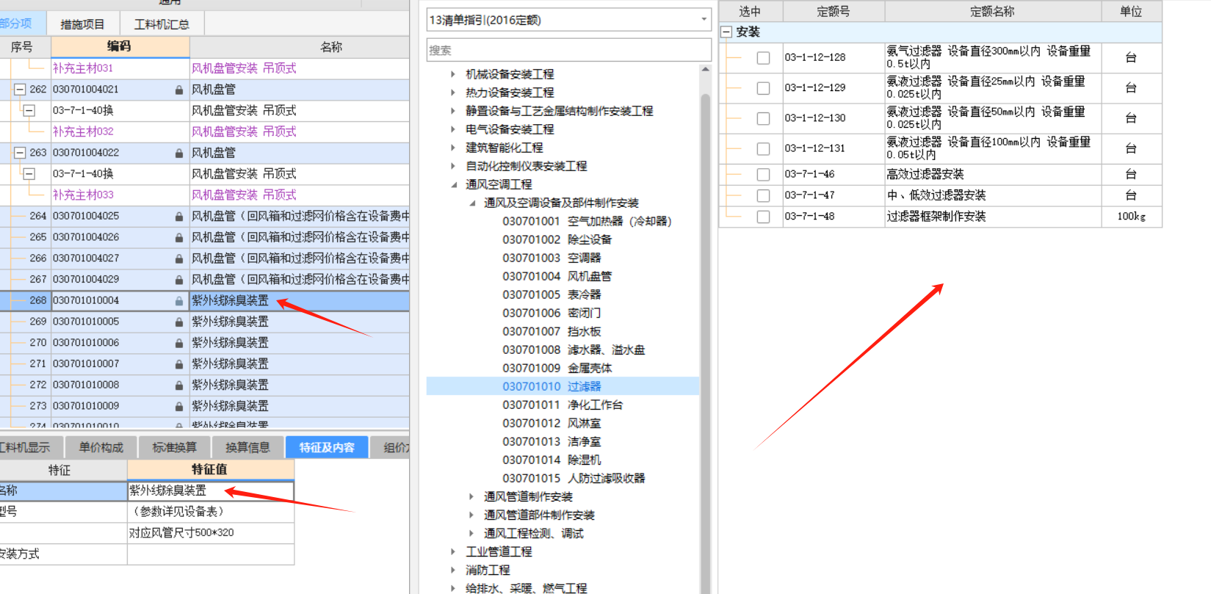Image resolution: width=1211 pixels, height=594 pixels.
Task: Select row 269 code 030701010005
Action: click(86, 322)
